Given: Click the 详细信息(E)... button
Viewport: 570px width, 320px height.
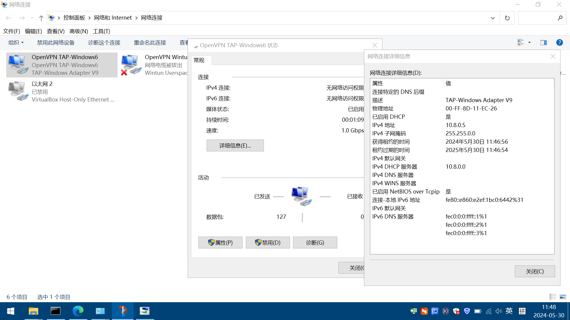Looking at the screenshot, I should pos(235,145).
